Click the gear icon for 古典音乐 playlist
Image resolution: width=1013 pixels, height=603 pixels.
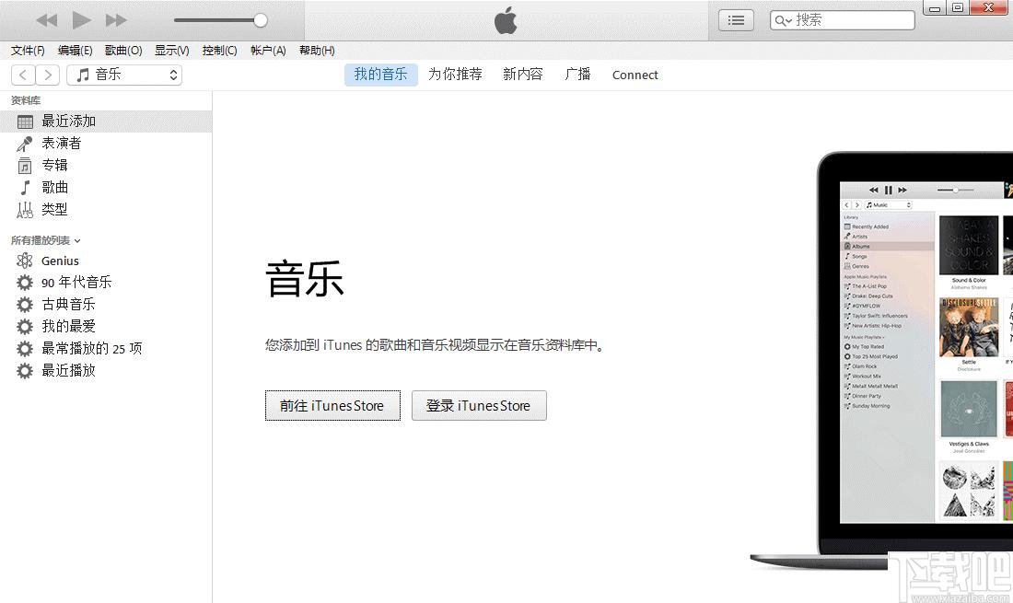pos(25,304)
